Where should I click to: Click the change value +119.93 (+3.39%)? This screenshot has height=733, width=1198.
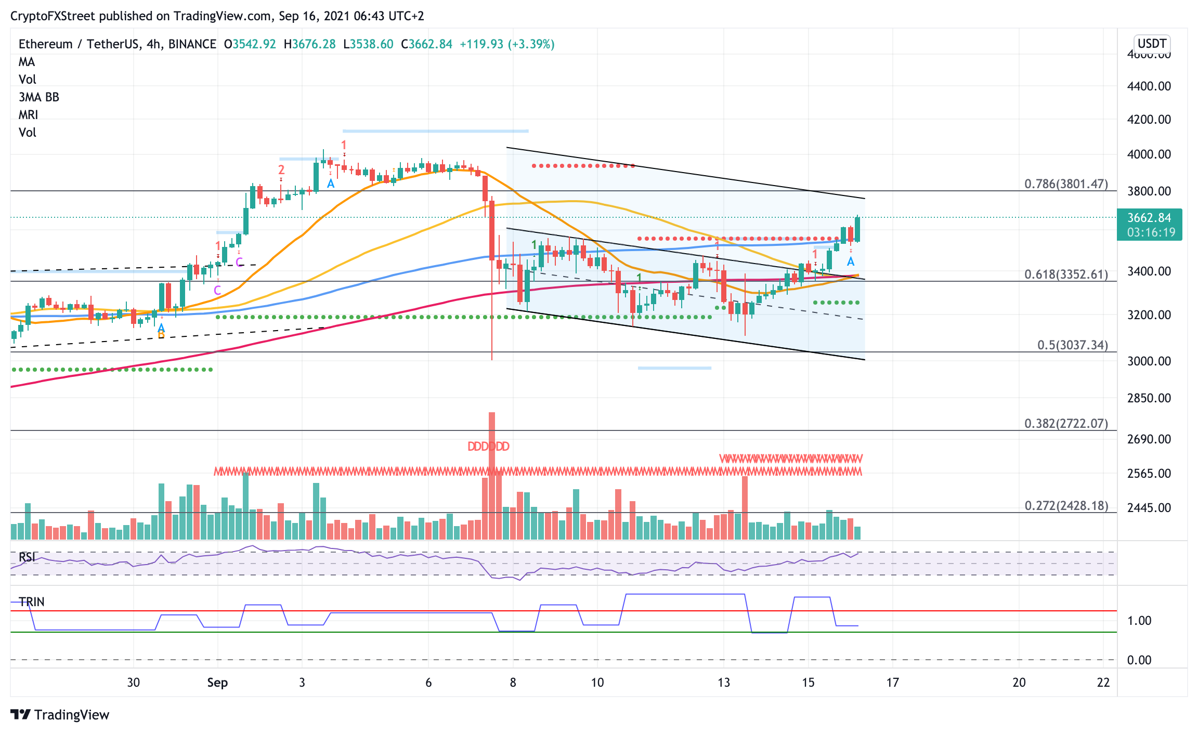[507, 44]
